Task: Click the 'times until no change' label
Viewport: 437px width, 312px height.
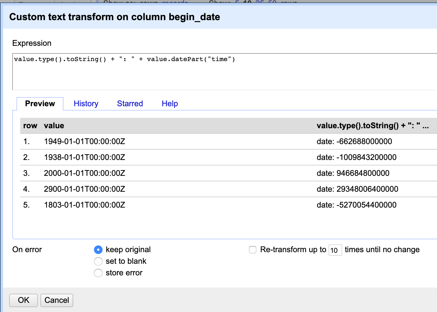Action: 382,249
